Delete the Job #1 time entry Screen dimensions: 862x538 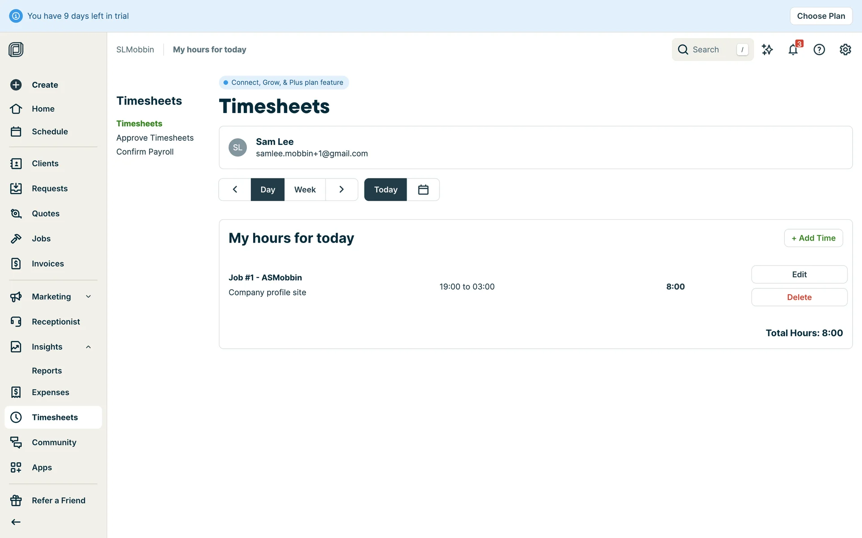799,297
